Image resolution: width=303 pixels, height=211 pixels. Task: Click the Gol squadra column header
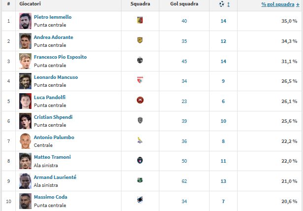tap(184, 4)
